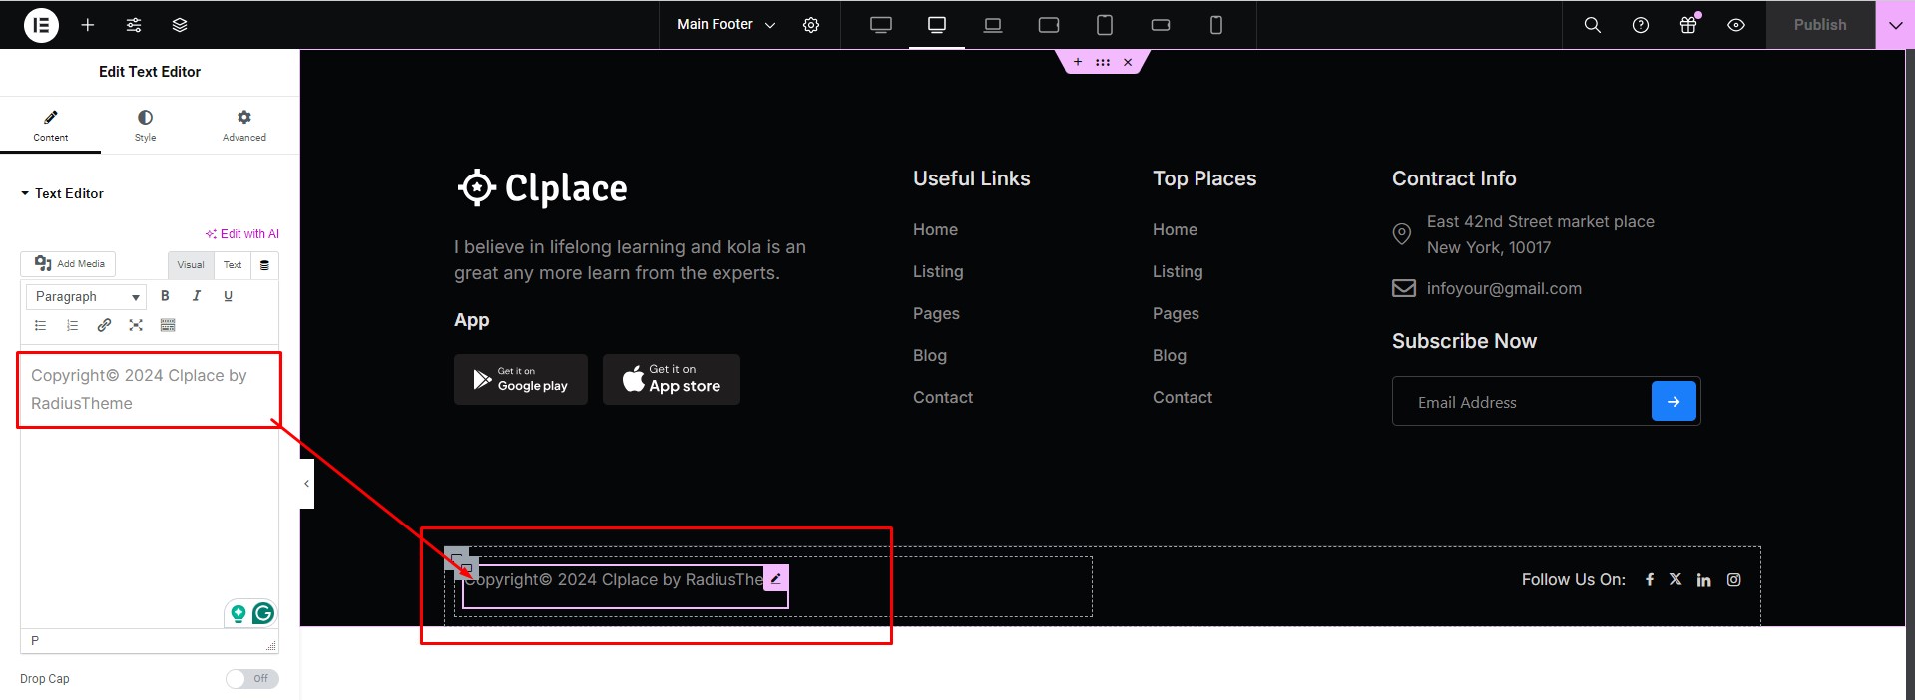
Task: Switch to the Content tab
Action: coord(50,126)
